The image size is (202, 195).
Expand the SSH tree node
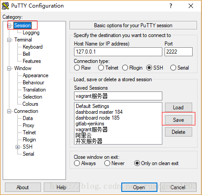pos(17,147)
